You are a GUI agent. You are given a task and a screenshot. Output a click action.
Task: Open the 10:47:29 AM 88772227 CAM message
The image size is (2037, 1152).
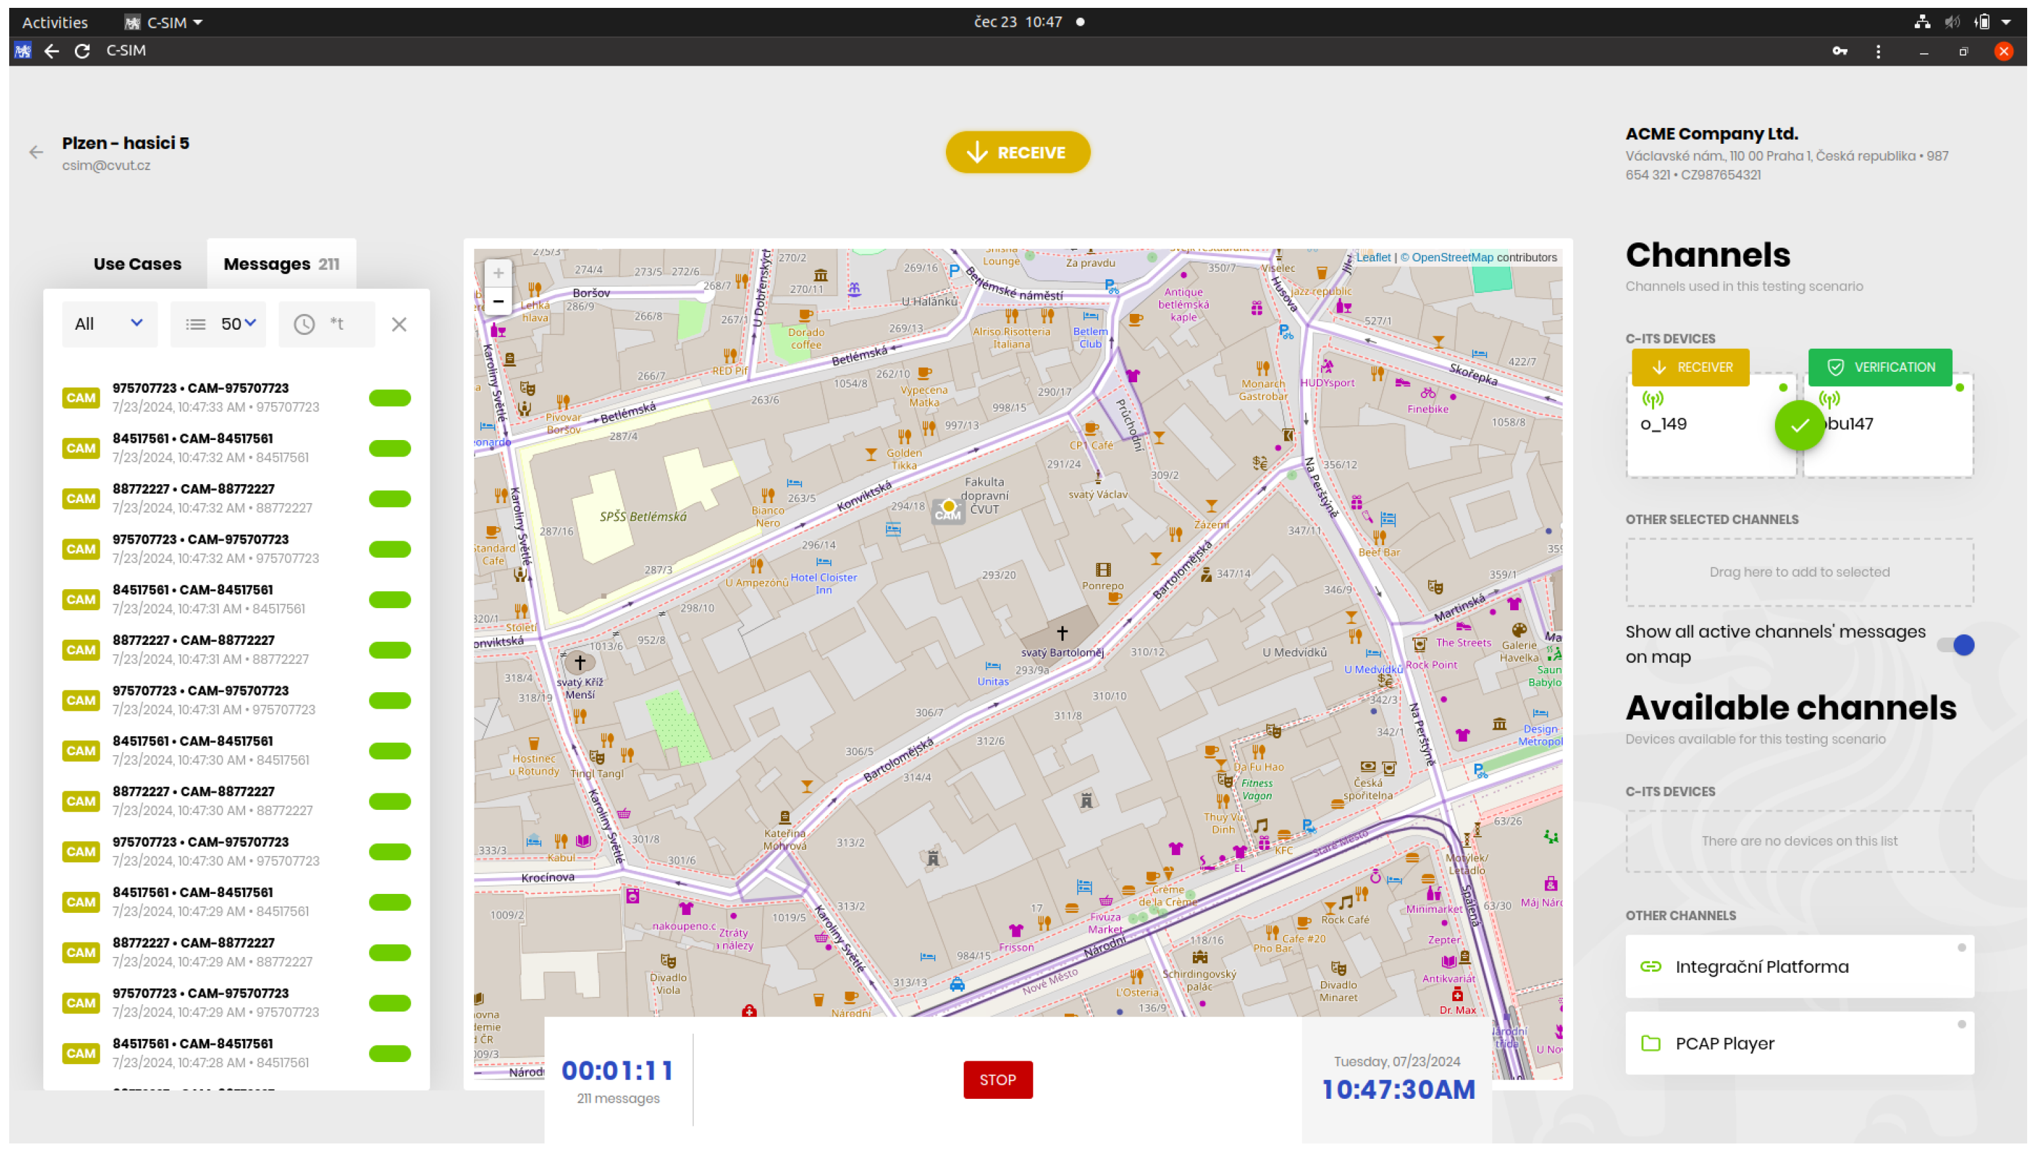coord(236,952)
